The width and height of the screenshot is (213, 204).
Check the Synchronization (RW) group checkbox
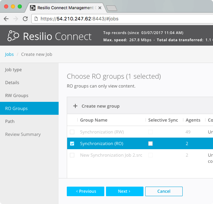pos(72,132)
